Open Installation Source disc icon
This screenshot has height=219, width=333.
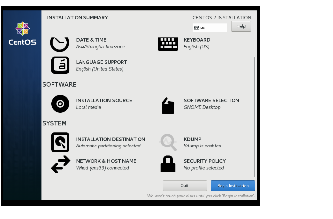(x=60, y=104)
